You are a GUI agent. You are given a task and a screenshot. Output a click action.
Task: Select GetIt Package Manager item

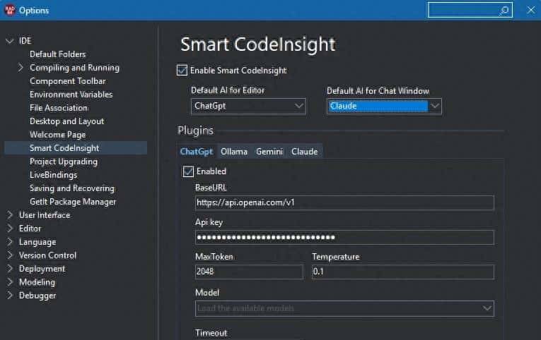[73, 202]
